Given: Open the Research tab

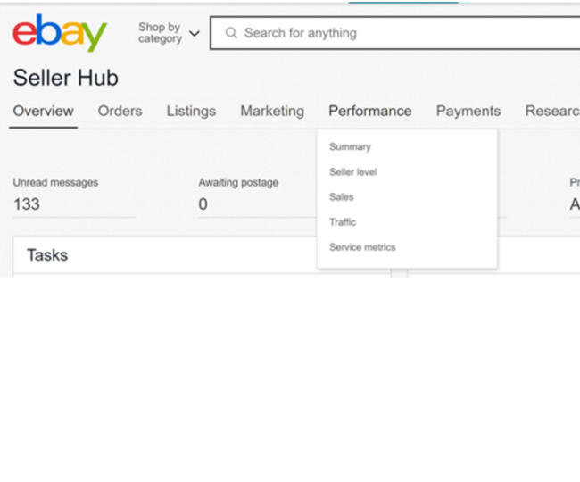Looking at the screenshot, I should tap(552, 111).
